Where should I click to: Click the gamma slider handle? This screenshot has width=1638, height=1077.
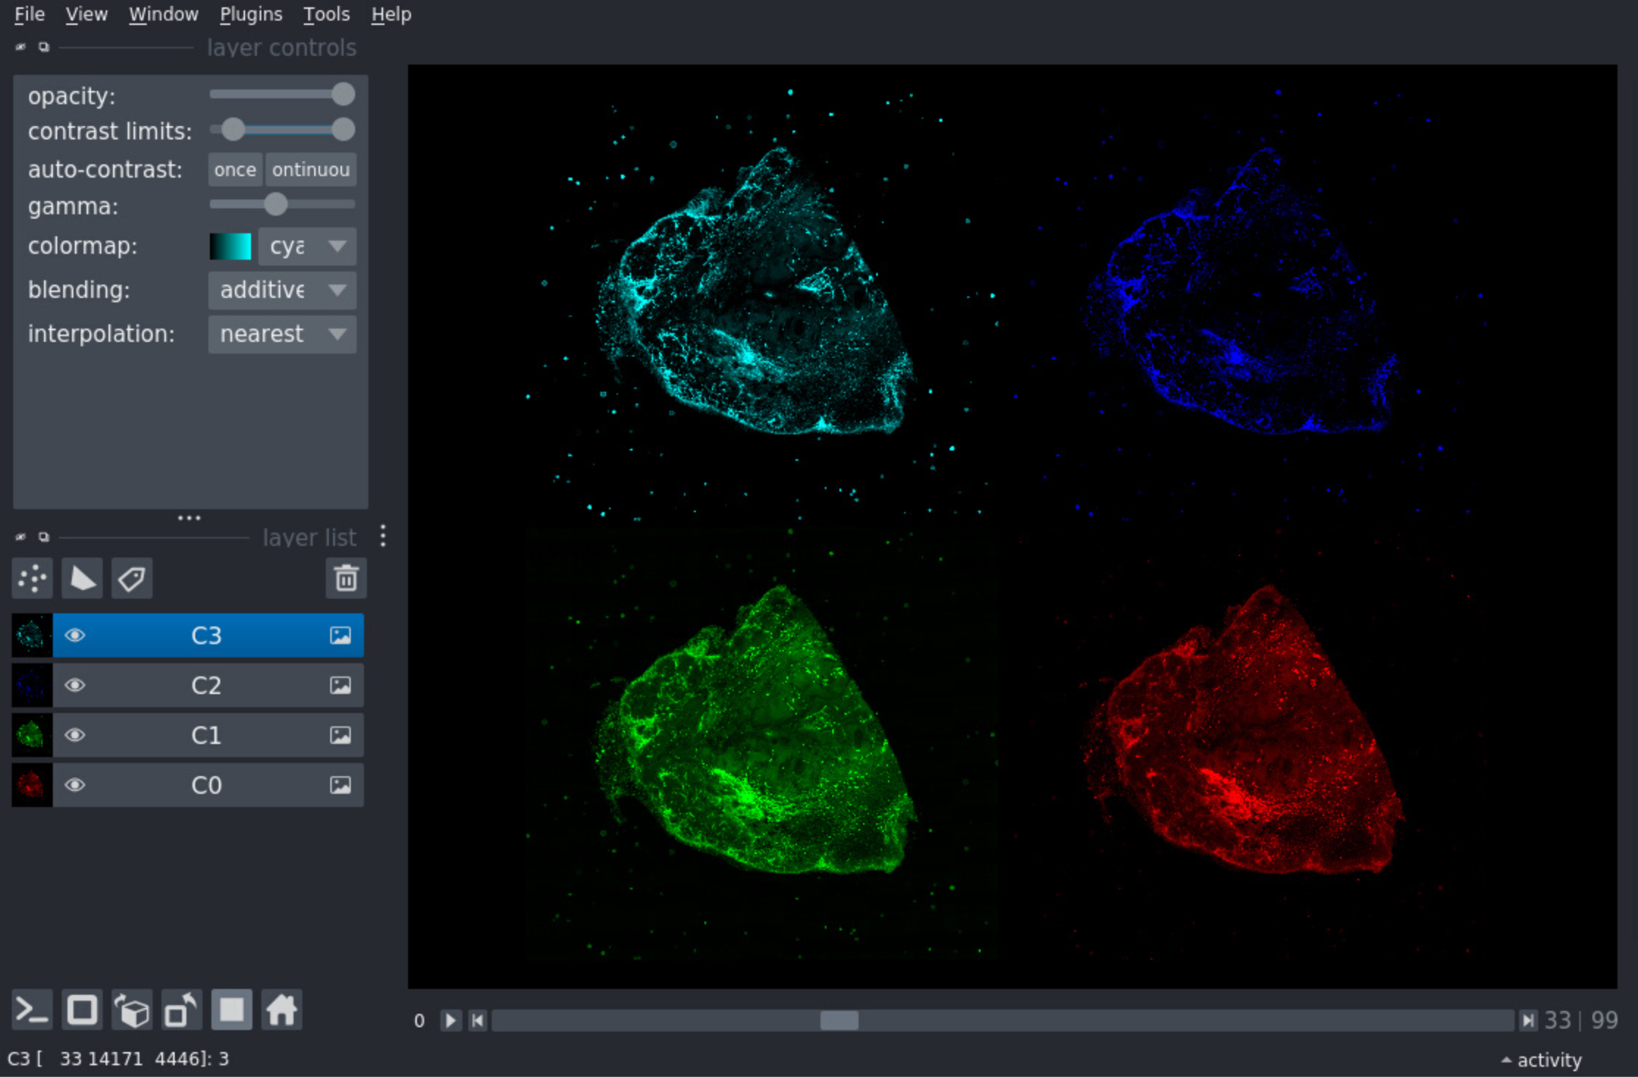(276, 205)
